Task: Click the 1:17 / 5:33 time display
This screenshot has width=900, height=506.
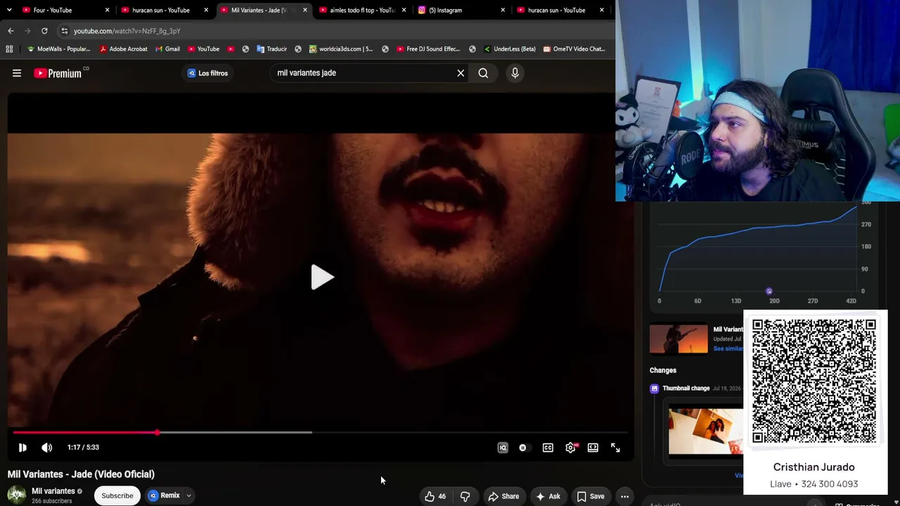Action: tap(83, 448)
